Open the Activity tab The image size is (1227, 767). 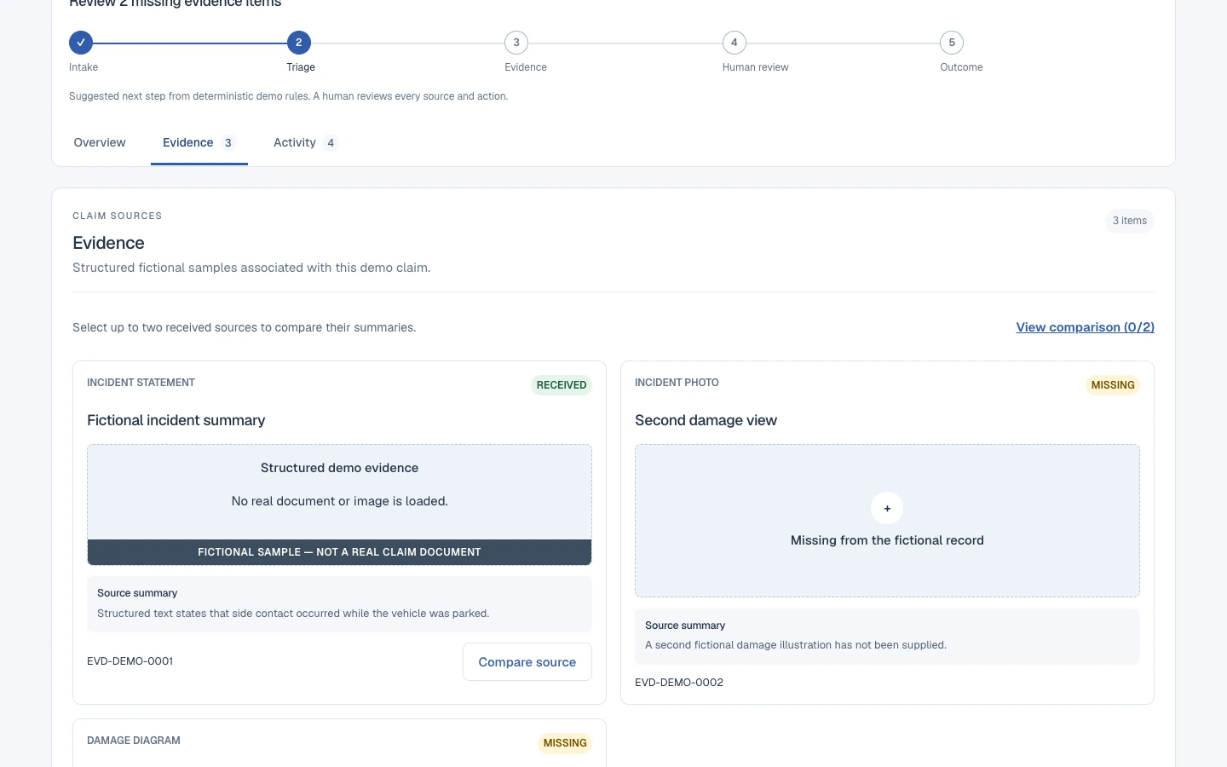click(305, 142)
